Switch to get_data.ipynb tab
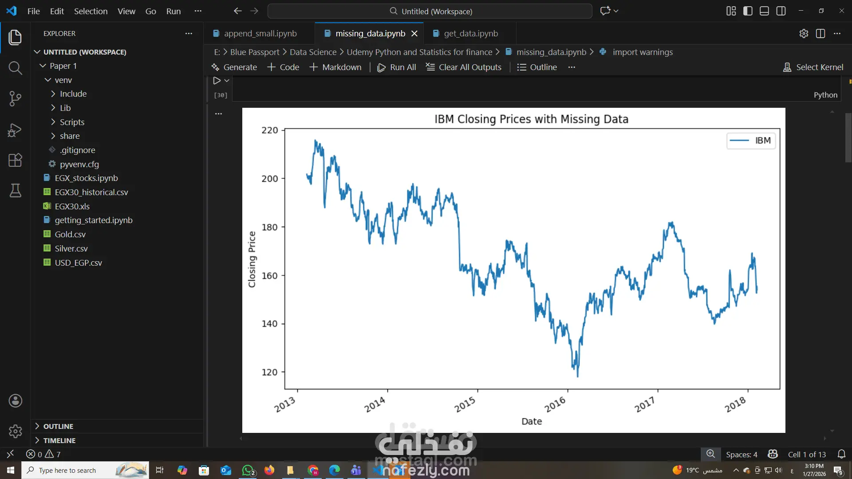852x479 pixels. click(470, 34)
